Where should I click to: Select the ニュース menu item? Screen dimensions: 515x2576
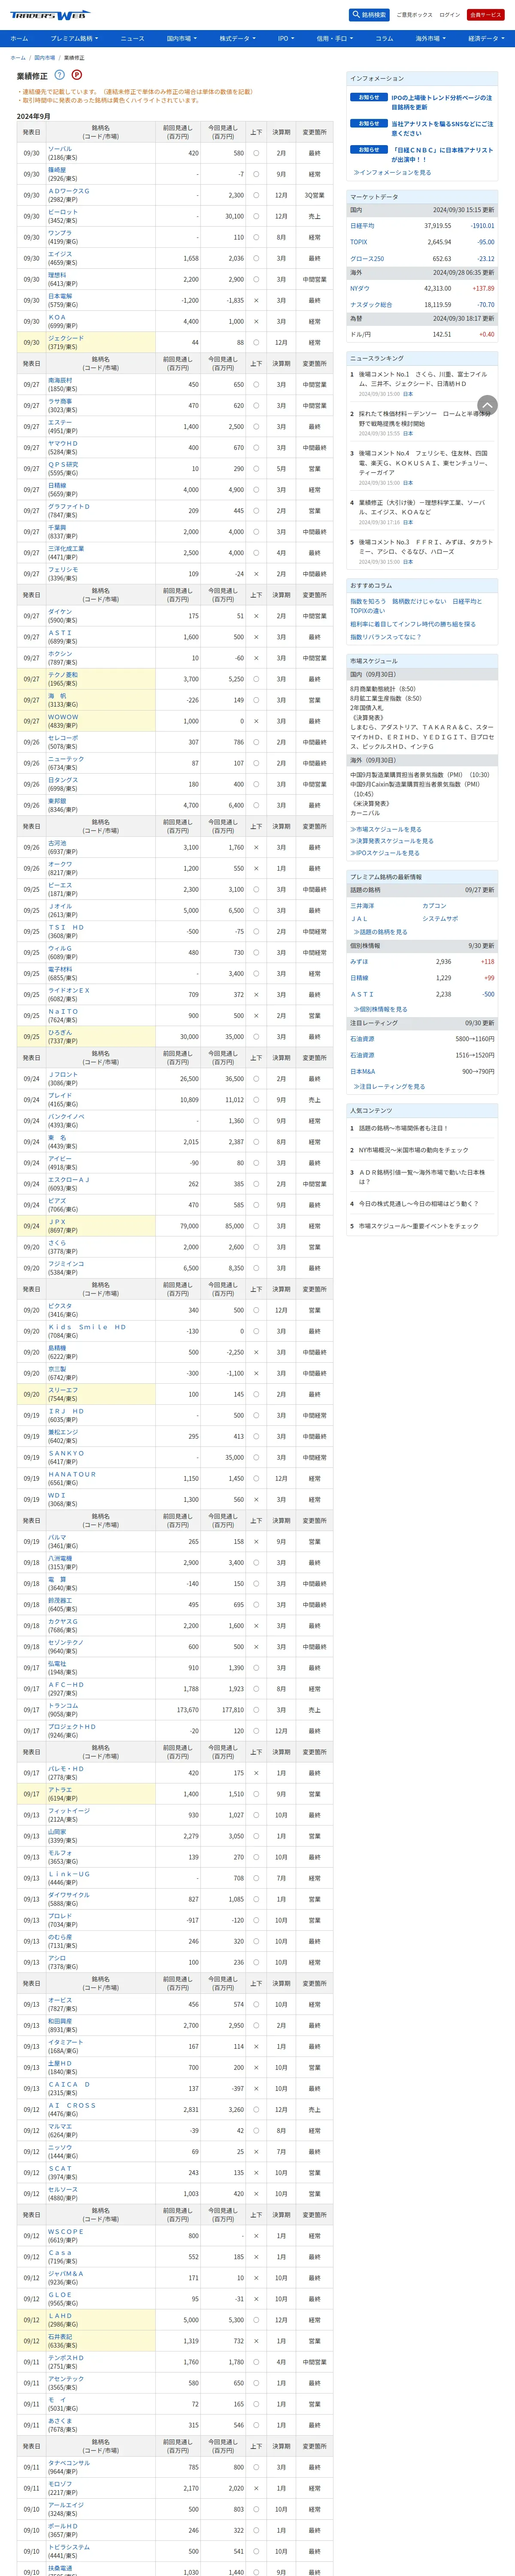coord(132,38)
